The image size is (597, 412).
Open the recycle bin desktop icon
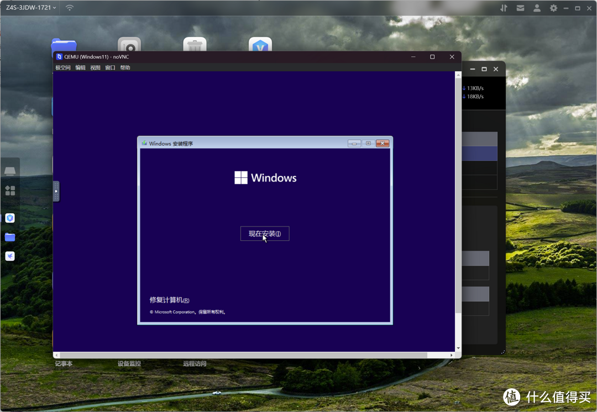pyautogui.click(x=195, y=45)
